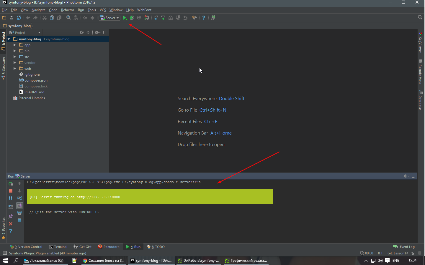Viewport: 425px width, 265px height.
Task: Open the File menu
Action: (x=4, y=10)
